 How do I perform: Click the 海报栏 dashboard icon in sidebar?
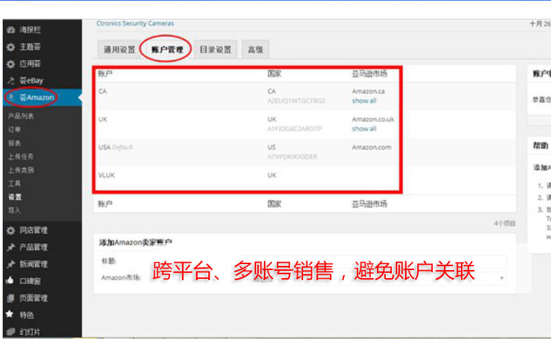coord(10,31)
